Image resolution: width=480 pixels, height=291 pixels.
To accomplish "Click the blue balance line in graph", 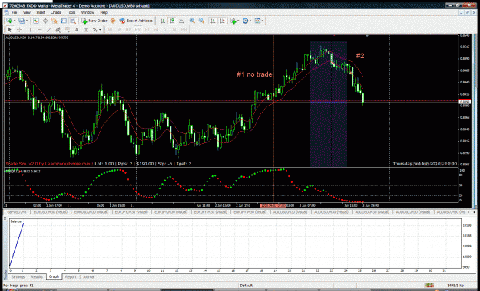I will [17, 244].
